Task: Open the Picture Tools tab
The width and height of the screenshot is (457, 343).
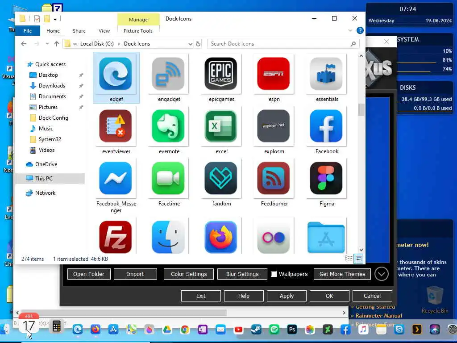Action: [x=138, y=31]
